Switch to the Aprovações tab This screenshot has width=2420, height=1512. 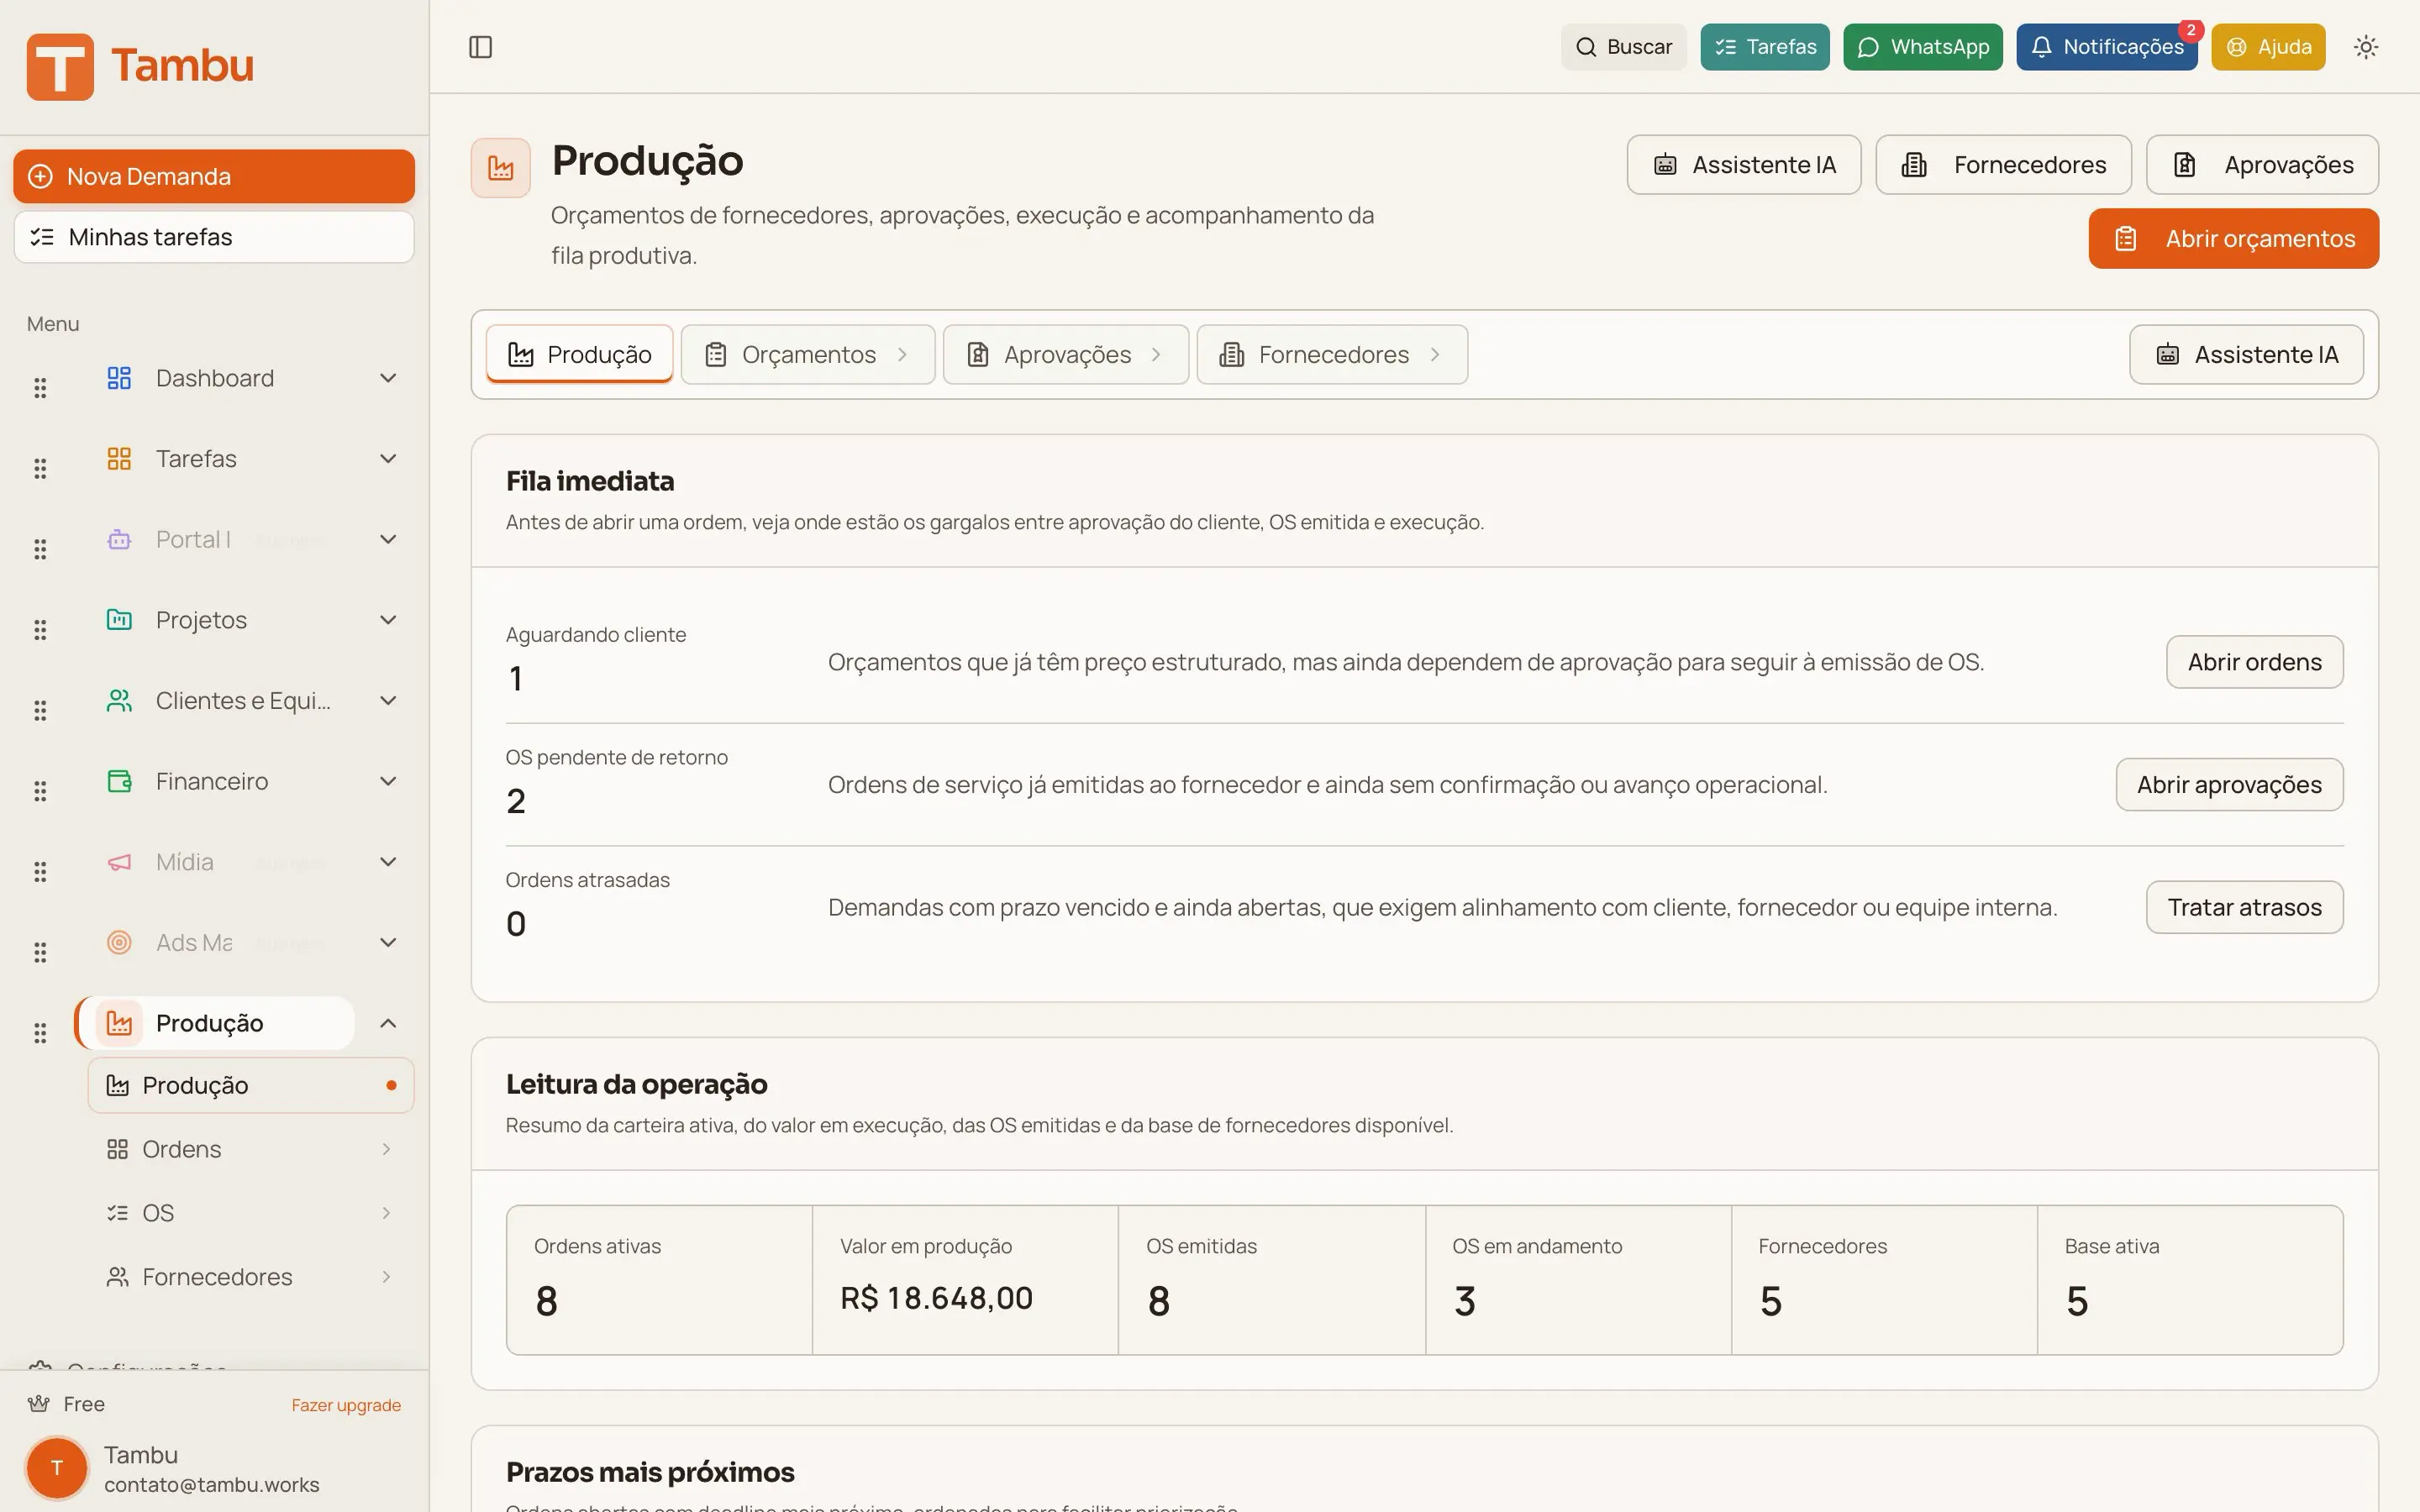click(1066, 354)
